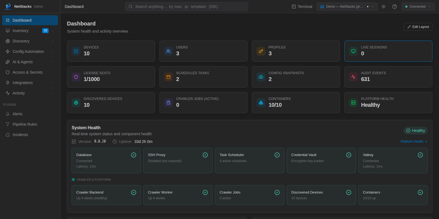Expand the AI & Agents section
The height and width of the screenshot is (219, 439).
(30, 62)
